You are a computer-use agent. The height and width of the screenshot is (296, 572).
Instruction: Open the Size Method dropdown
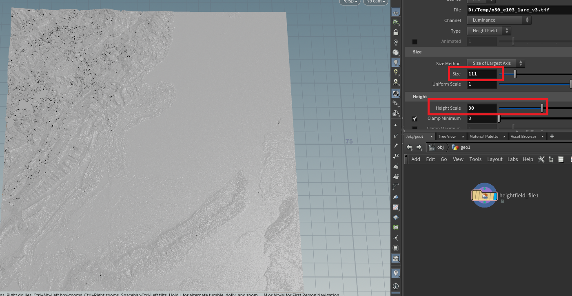(x=496, y=63)
